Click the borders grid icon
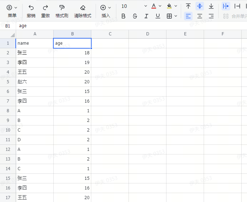This screenshot has width=247, height=202. tap(169, 16)
